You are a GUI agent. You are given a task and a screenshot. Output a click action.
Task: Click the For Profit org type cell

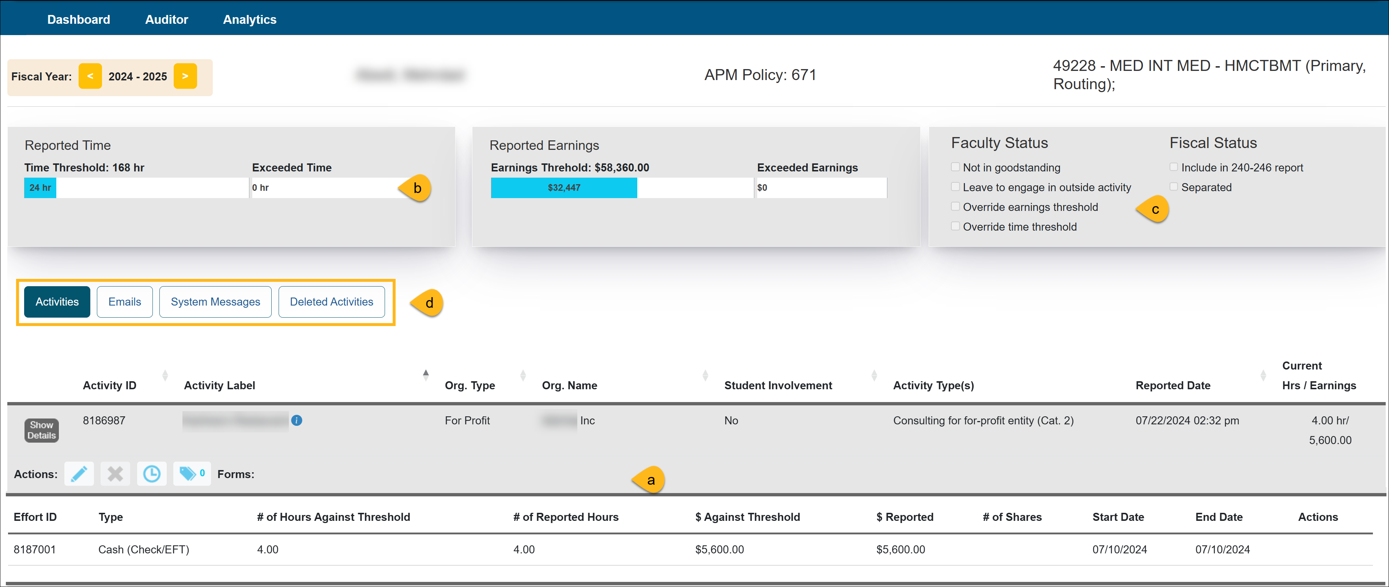tap(467, 420)
